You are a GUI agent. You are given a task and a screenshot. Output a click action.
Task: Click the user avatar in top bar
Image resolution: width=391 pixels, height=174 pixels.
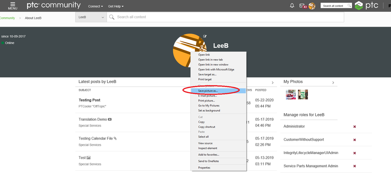(x=312, y=6)
